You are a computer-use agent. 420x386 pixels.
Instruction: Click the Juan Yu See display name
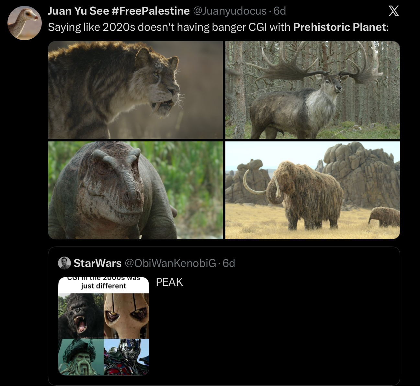pyautogui.click(x=119, y=11)
